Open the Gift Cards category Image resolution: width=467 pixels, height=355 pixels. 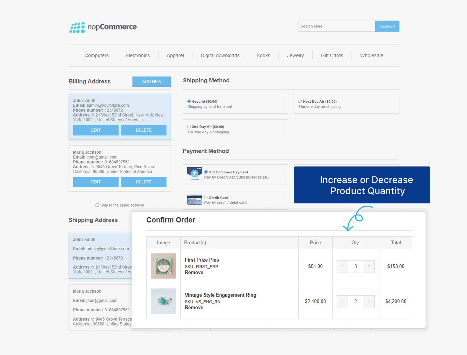point(332,56)
